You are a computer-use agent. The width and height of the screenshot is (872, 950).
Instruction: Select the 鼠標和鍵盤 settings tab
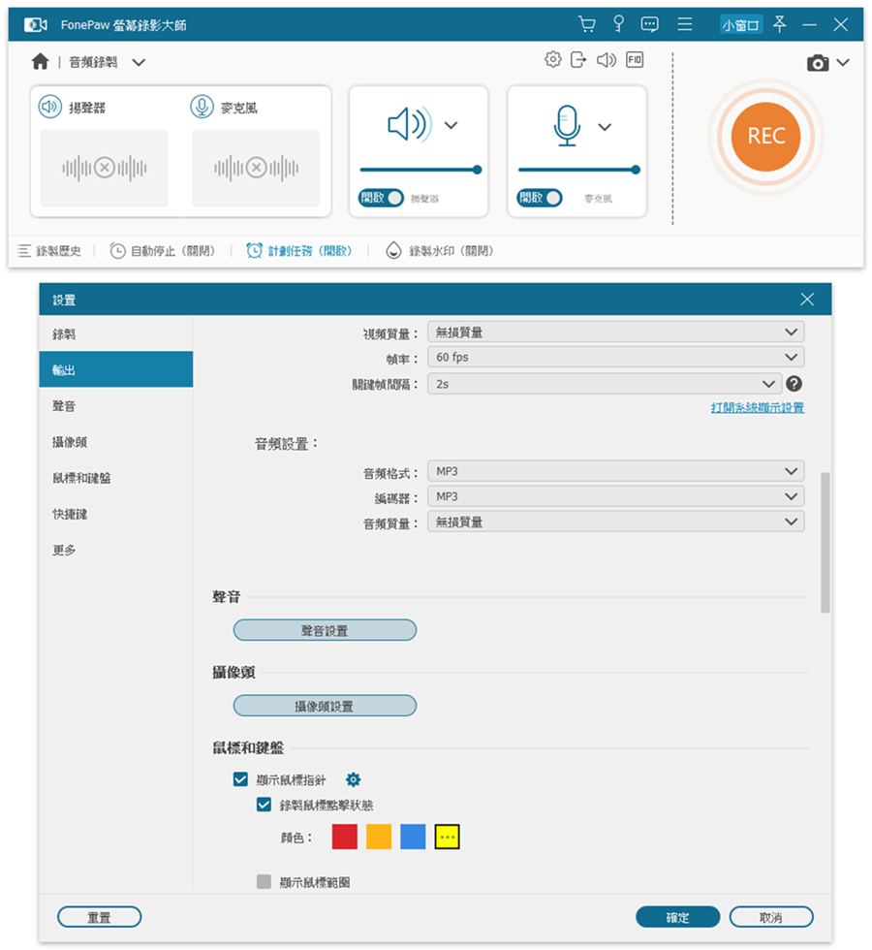(x=116, y=477)
